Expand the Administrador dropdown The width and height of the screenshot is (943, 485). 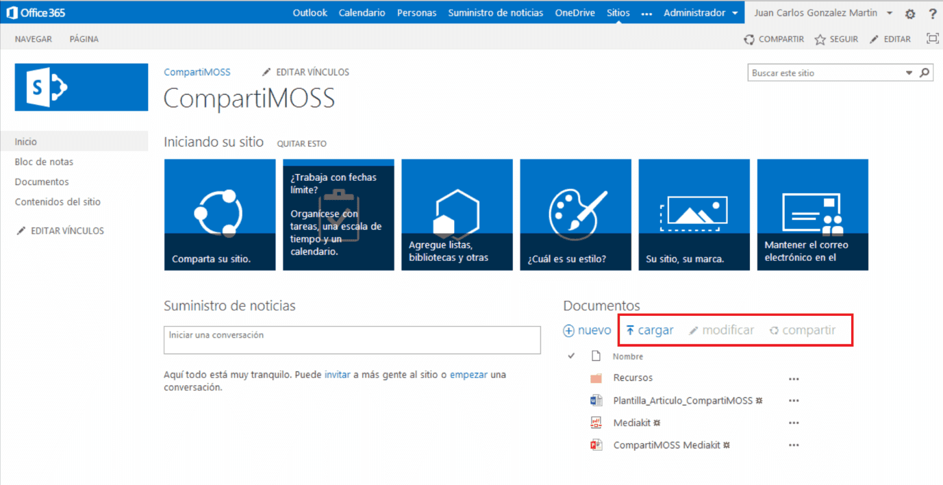tap(701, 13)
